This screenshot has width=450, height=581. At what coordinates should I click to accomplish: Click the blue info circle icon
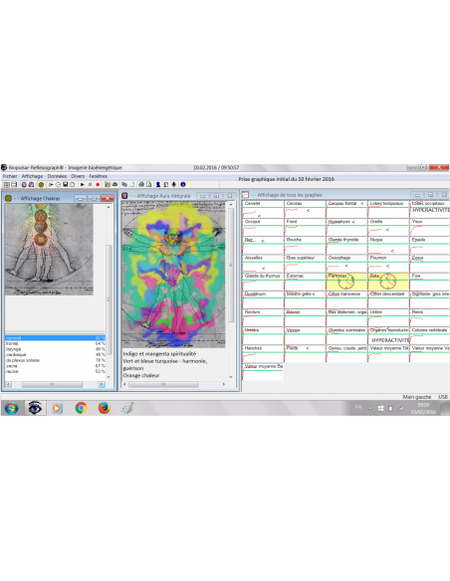tap(183, 184)
